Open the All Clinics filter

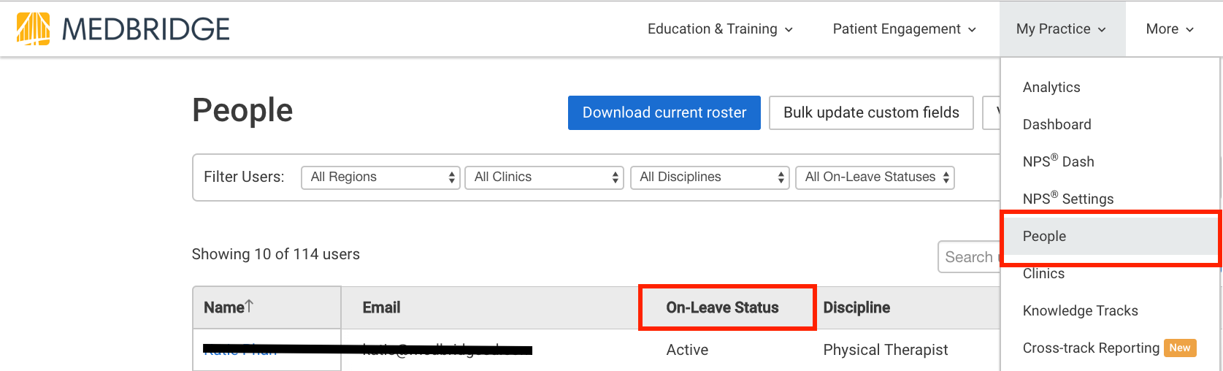pyautogui.click(x=544, y=177)
